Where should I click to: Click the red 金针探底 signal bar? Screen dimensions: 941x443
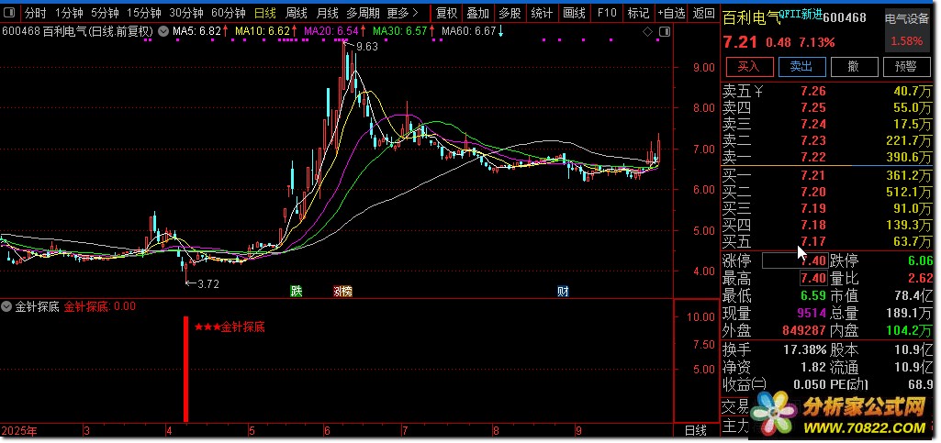pos(186,370)
